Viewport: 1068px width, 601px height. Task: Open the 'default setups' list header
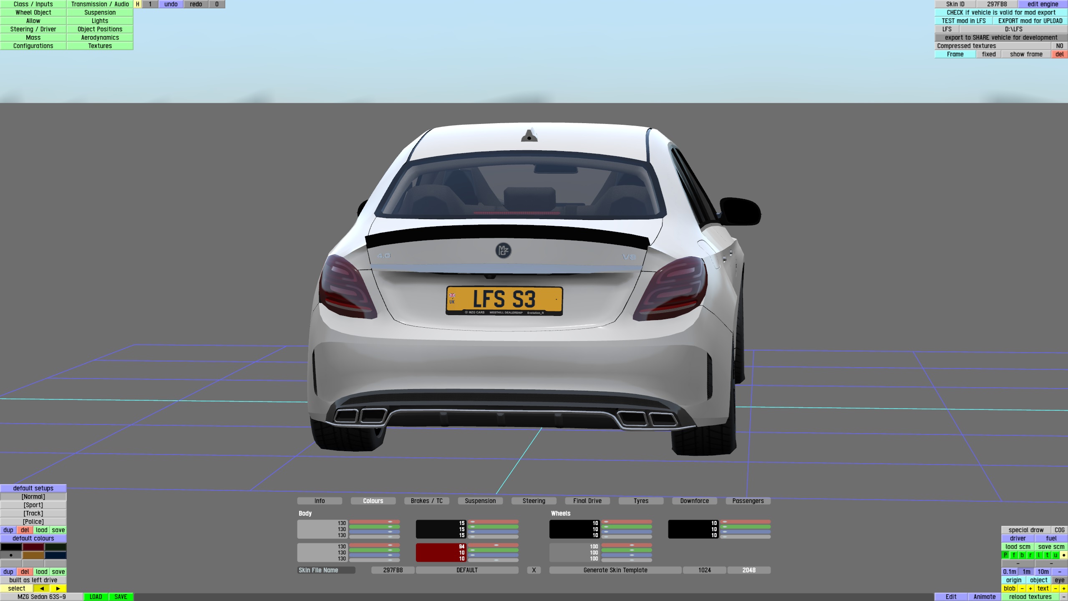click(33, 488)
